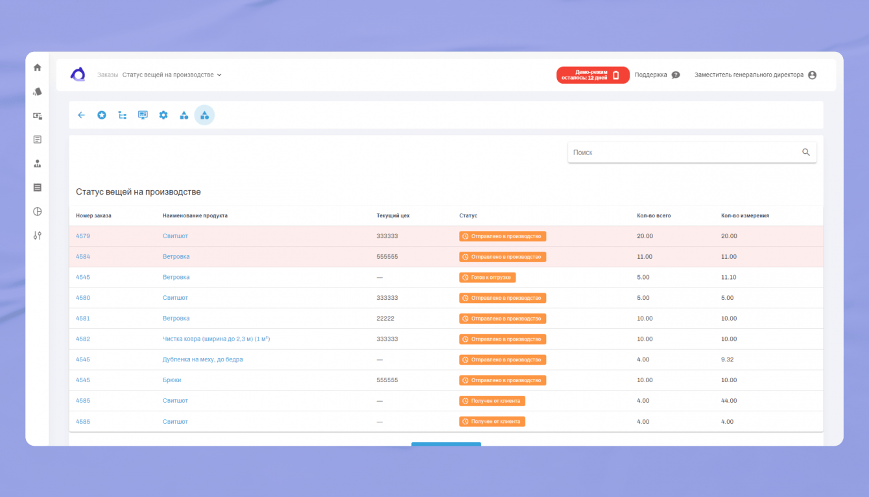This screenshot has width=869, height=497.
Task: Open the gear settings toolbar icon
Action: point(163,115)
